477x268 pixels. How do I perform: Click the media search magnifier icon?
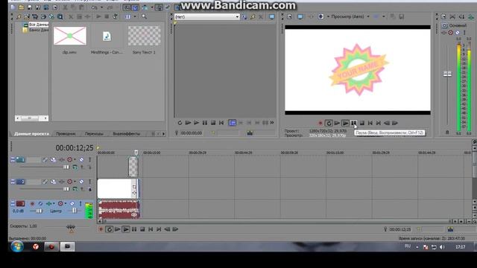click(x=144, y=16)
